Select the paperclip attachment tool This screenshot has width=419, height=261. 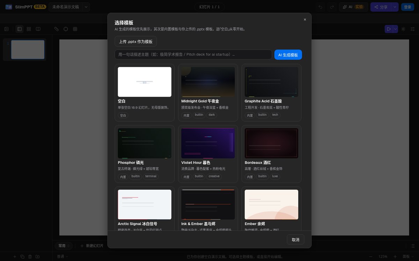click(x=57, y=29)
